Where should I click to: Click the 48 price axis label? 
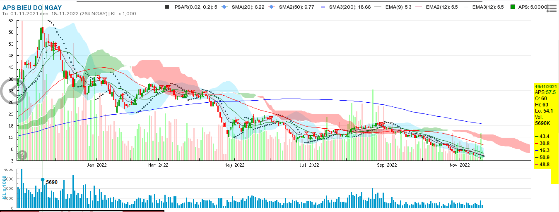click(x=10, y=56)
